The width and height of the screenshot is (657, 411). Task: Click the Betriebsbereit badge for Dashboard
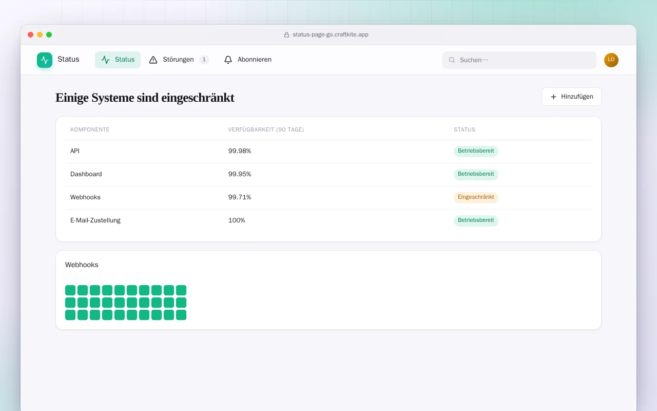[x=476, y=174]
